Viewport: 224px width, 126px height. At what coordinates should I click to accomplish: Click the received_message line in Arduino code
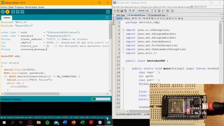[x=24, y=49]
